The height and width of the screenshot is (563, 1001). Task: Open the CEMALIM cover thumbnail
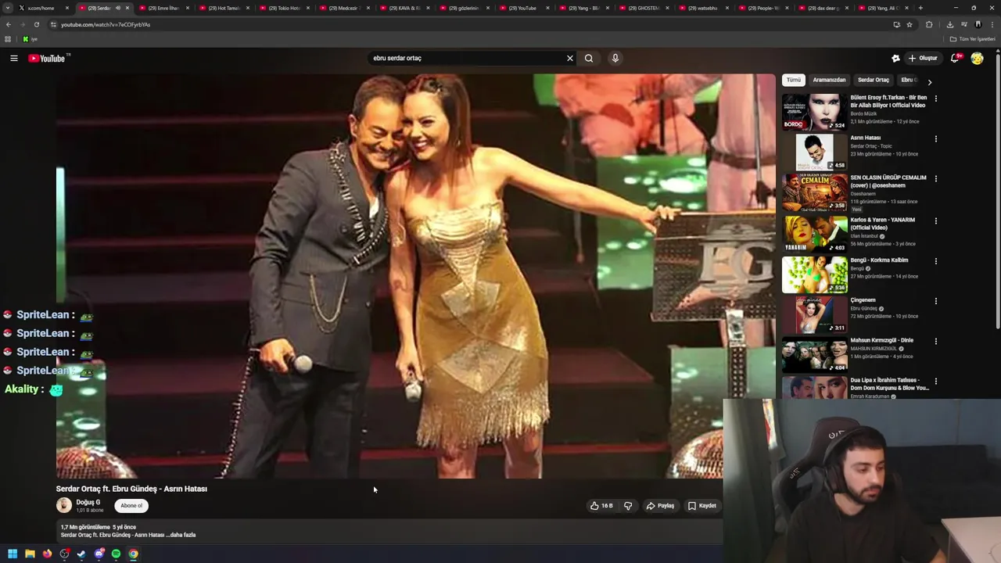tap(814, 192)
